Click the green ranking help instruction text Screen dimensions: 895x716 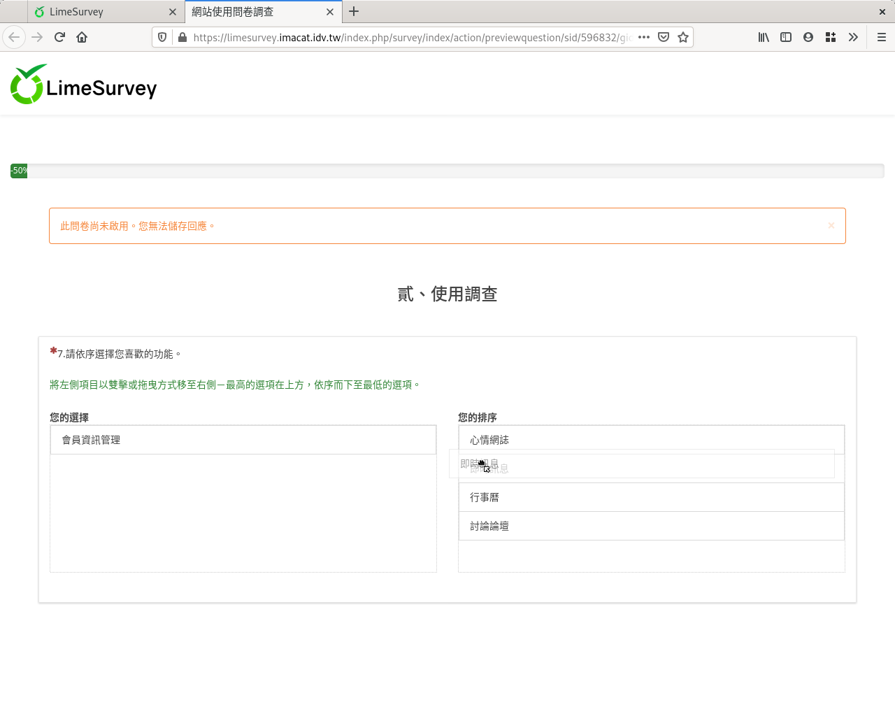tap(235, 385)
